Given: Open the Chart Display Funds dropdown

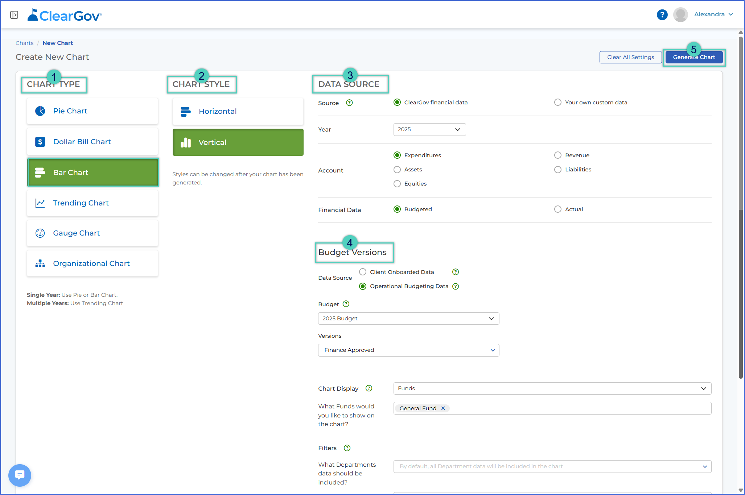Looking at the screenshot, I should click(552, 388).
